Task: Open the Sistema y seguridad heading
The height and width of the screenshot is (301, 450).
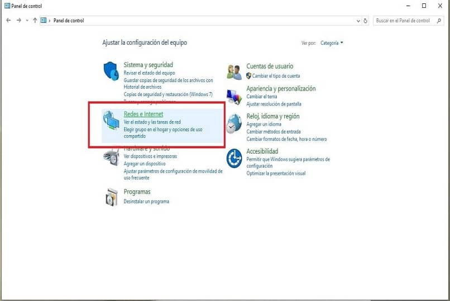Action: [x=149, y=65]
